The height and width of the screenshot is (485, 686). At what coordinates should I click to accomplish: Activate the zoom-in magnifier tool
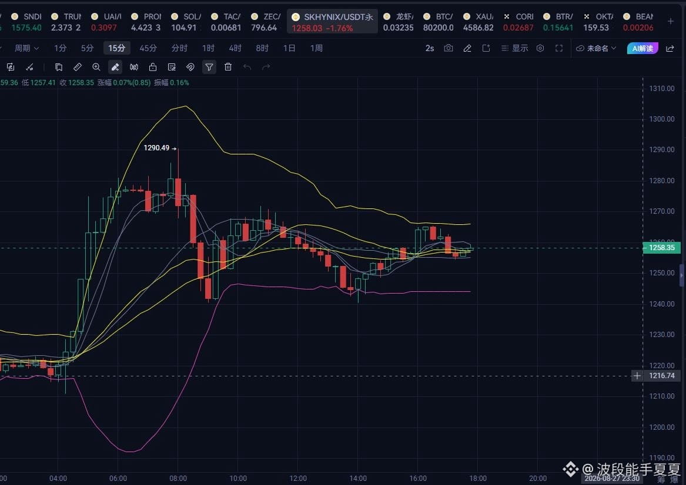click(96, 67)
